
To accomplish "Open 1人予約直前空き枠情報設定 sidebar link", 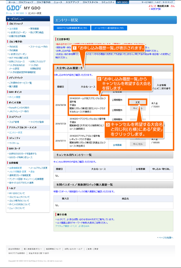I will tap(22, 72).
